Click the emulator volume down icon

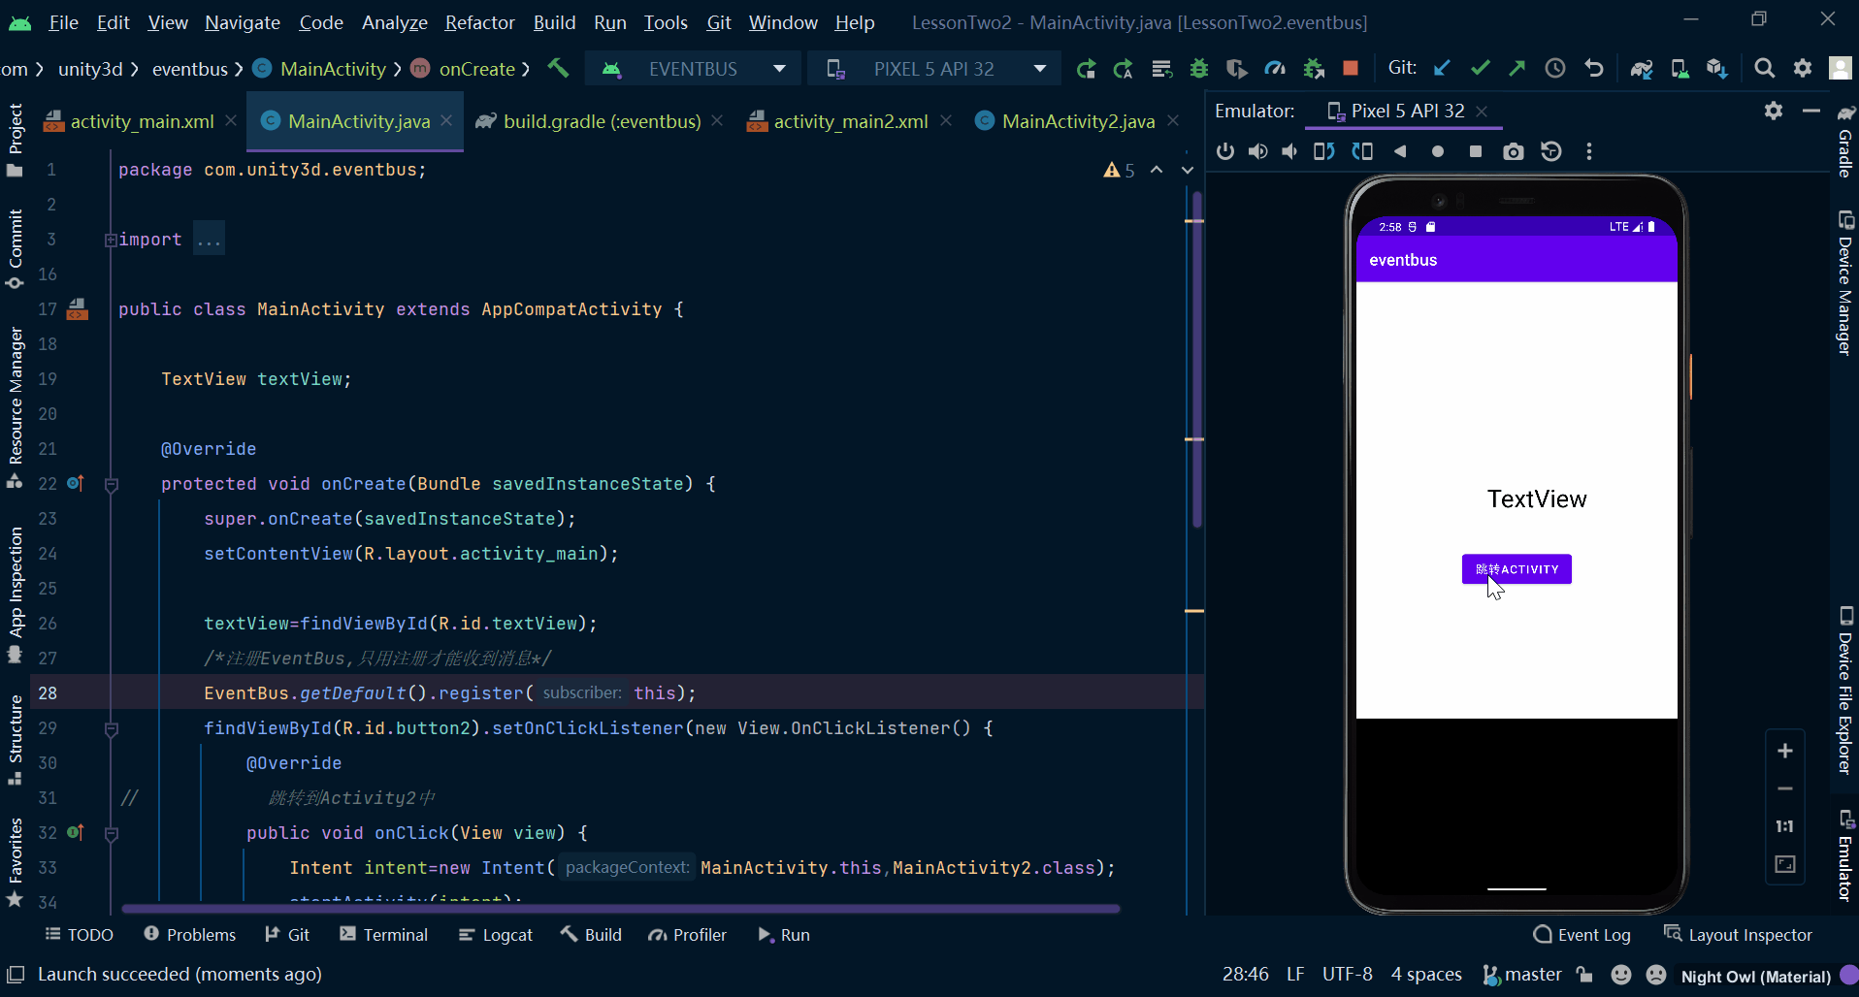tap(1289, 151)
